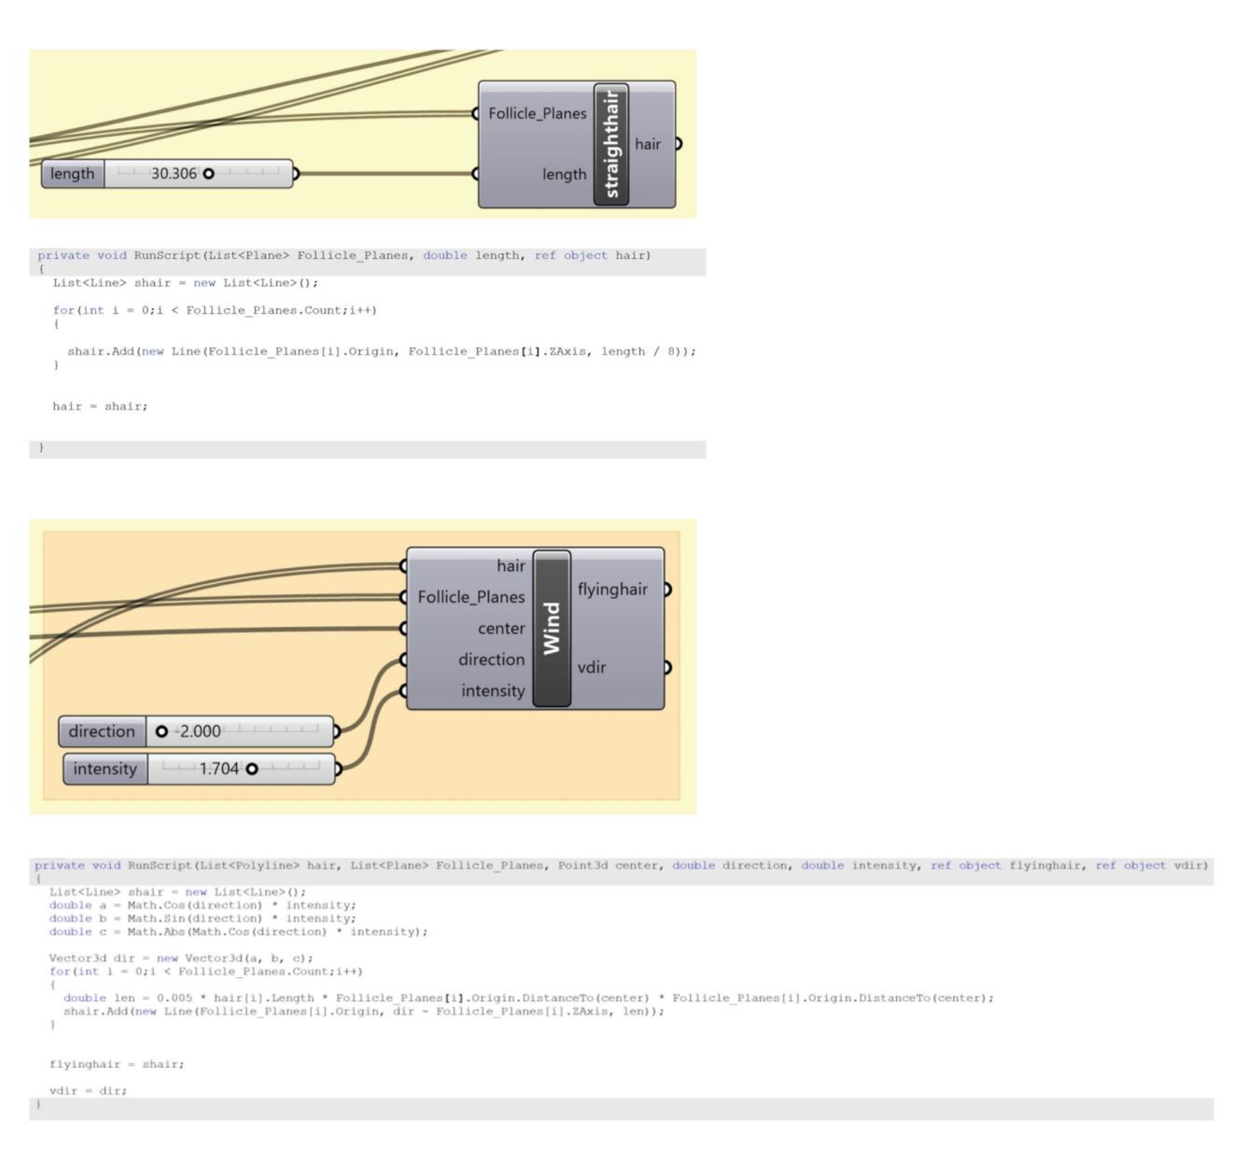Click the 'double a = Math.Cos(direction)' line
Viewport: 1238px width, 1154px height.
tap(202, 905)
